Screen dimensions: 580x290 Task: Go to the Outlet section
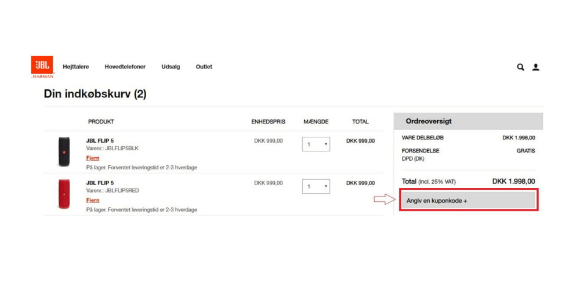tap(204, 67)
